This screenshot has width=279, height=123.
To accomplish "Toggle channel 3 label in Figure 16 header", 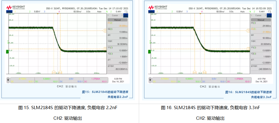I will (x=187, y=11).
